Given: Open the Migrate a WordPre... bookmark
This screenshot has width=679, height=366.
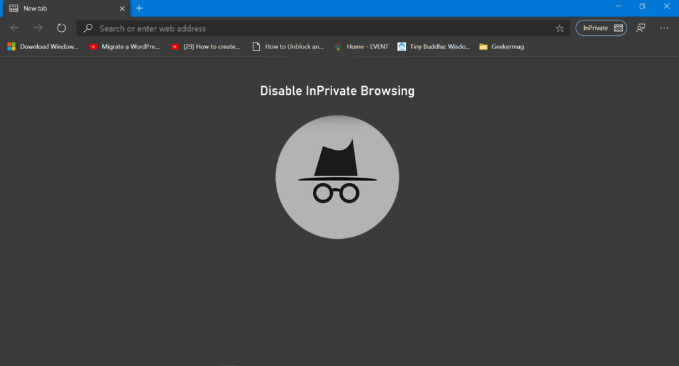Looking at the screenshot, I should click(x=124, y=47).
